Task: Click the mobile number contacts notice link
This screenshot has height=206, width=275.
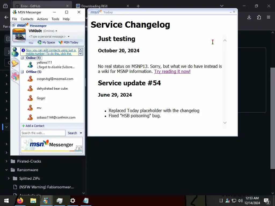Action: tap(51, 52)
